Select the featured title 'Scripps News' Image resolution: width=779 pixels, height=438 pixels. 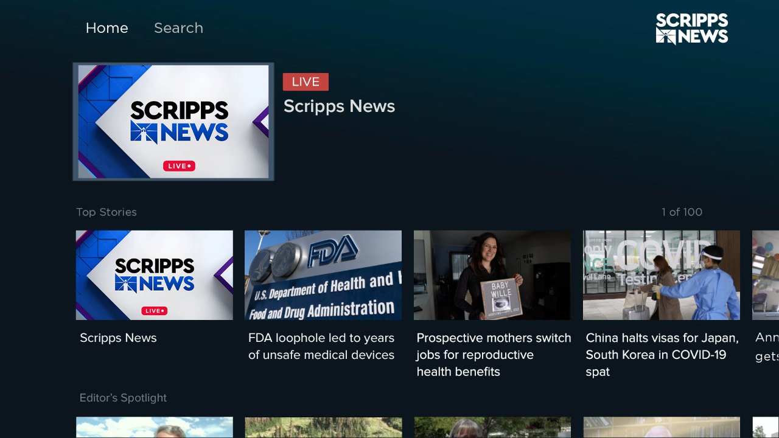point(339,106)
